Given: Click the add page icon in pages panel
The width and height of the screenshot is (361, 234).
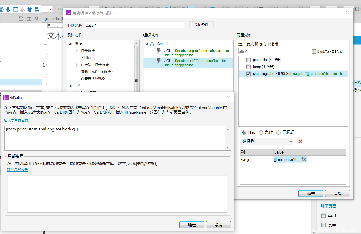Looking at the screenshot, I should 21,19.
